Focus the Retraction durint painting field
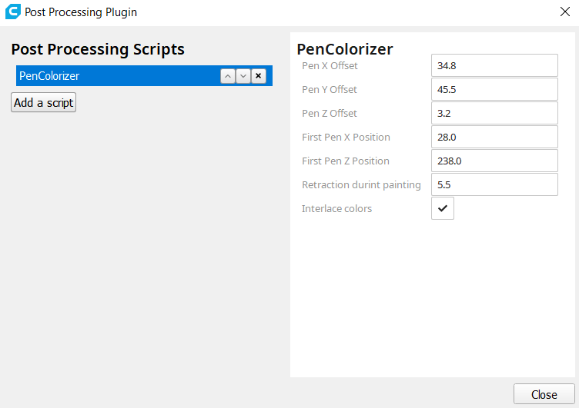Image resolution: width=579 pixels, height=408 pixels. 494,184
